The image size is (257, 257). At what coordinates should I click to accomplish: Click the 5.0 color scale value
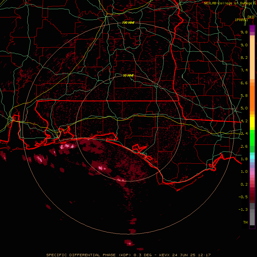coord(244,108)
